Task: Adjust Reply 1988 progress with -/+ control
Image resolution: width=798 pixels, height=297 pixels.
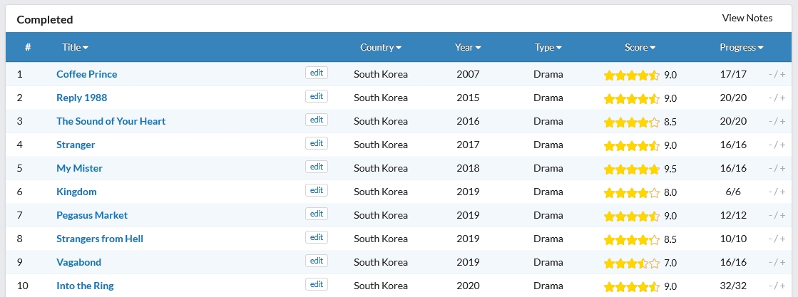Action: click(777, 98)
